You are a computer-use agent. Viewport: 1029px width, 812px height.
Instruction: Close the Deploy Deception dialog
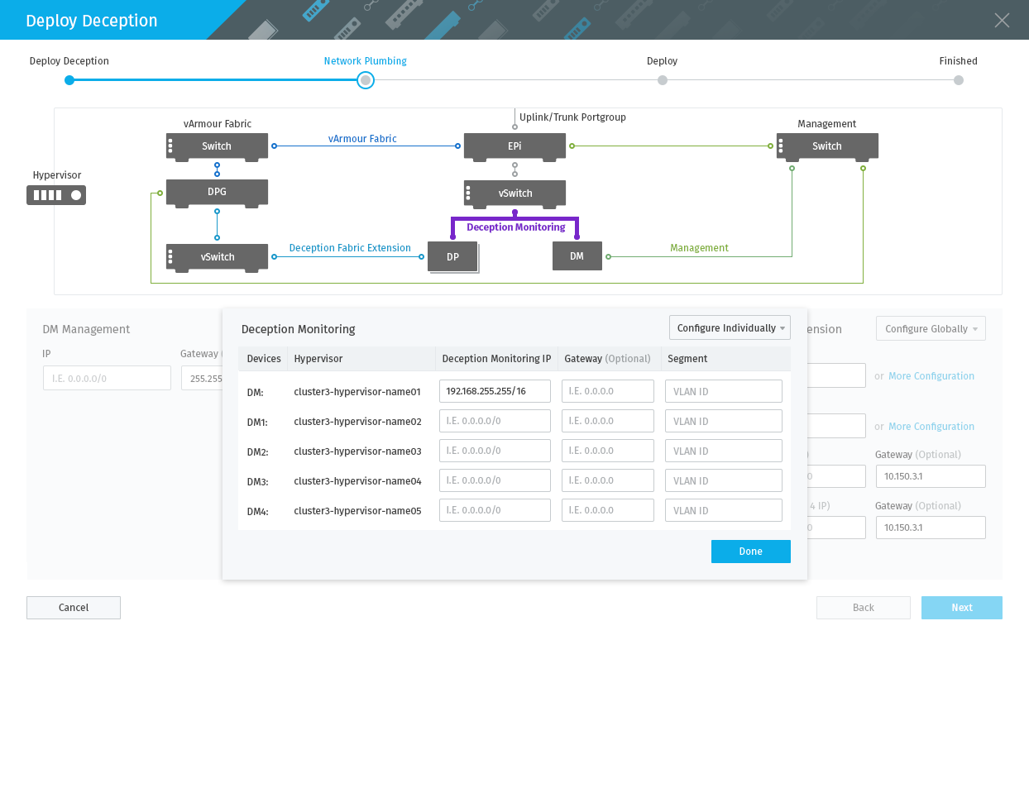(1002, 20)
